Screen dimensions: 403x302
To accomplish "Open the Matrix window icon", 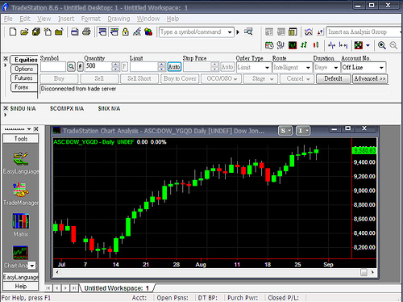I will point(21,221).
